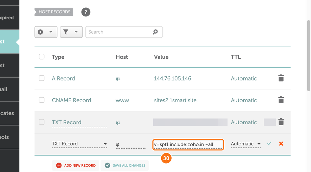Click Save All Changes button
Image resolution: width=311 pixels, height=172 pixels.
coord(125,166)
